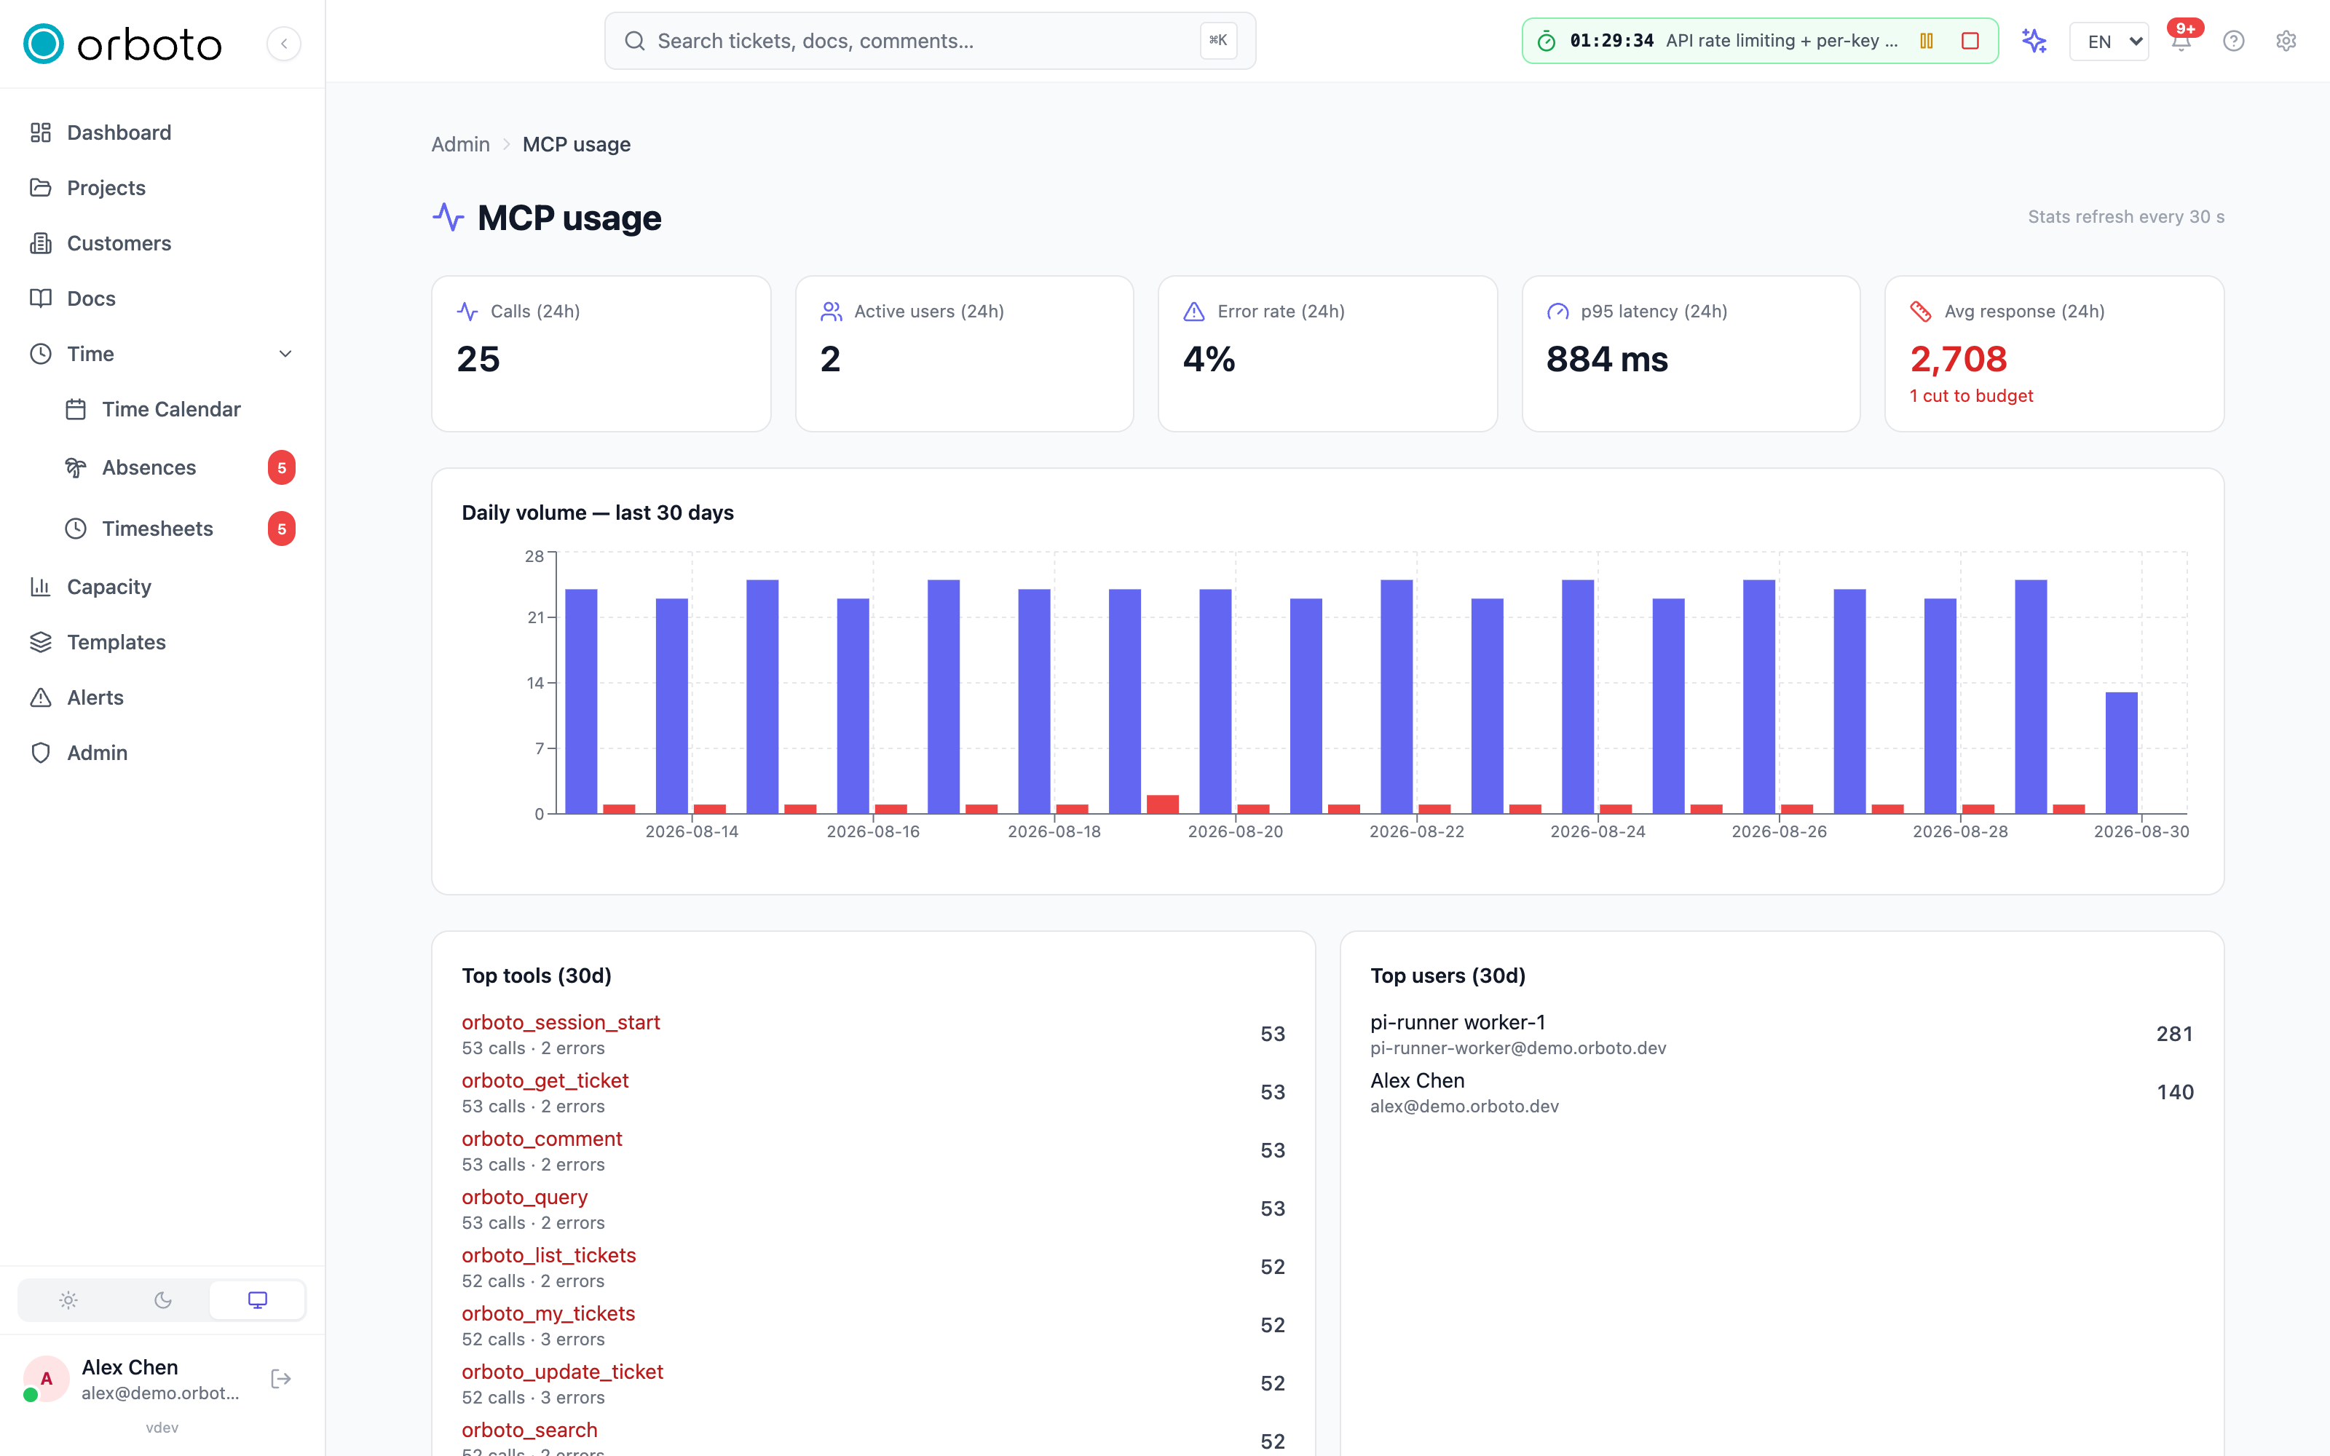The width and height of the screenshot is (2330, 1456).
Task: Stop the running timer
Action: [1970, 41]
